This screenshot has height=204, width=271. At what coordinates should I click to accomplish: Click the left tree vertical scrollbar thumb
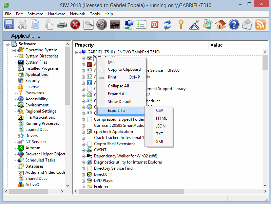point(67,75)
